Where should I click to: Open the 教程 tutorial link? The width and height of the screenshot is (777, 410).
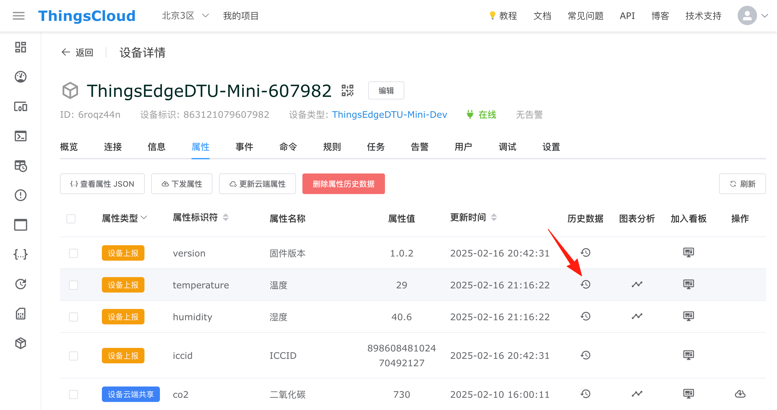tap(503, 16)
